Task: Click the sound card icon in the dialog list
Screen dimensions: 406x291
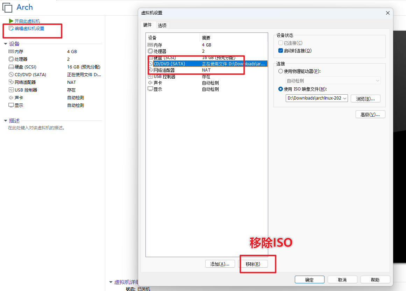Action: [150, 83]
